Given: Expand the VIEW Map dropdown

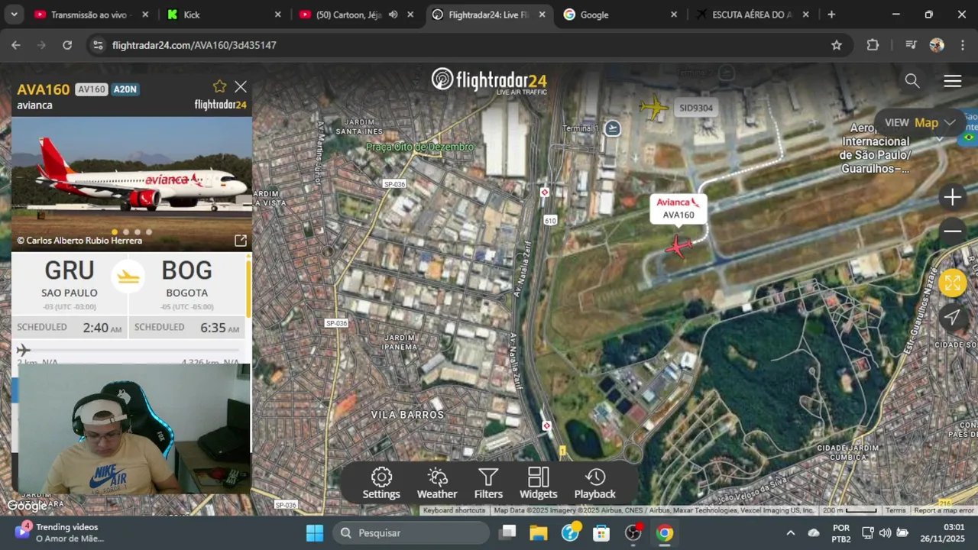Looking at the screenshot, I should (921, 123).
